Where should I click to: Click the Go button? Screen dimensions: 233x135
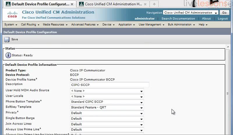[x=224, y=13]
